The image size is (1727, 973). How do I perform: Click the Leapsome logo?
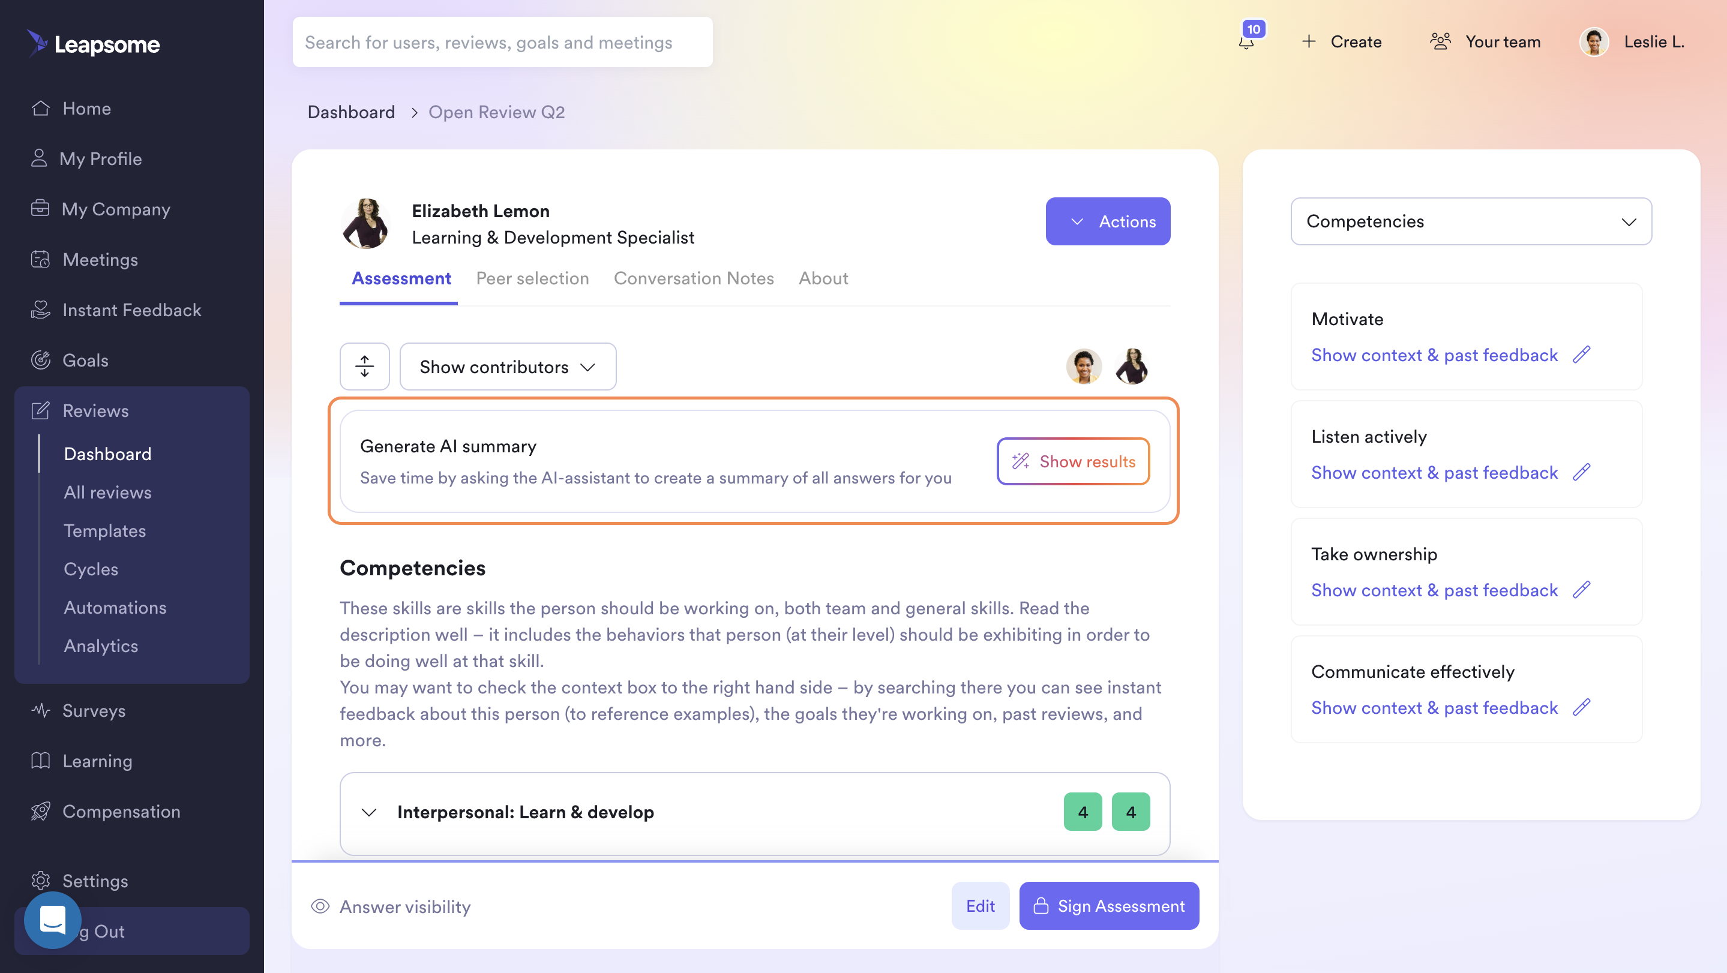click(93, 44)
